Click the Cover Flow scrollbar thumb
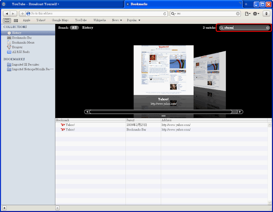273x212 pixels. 161,112
